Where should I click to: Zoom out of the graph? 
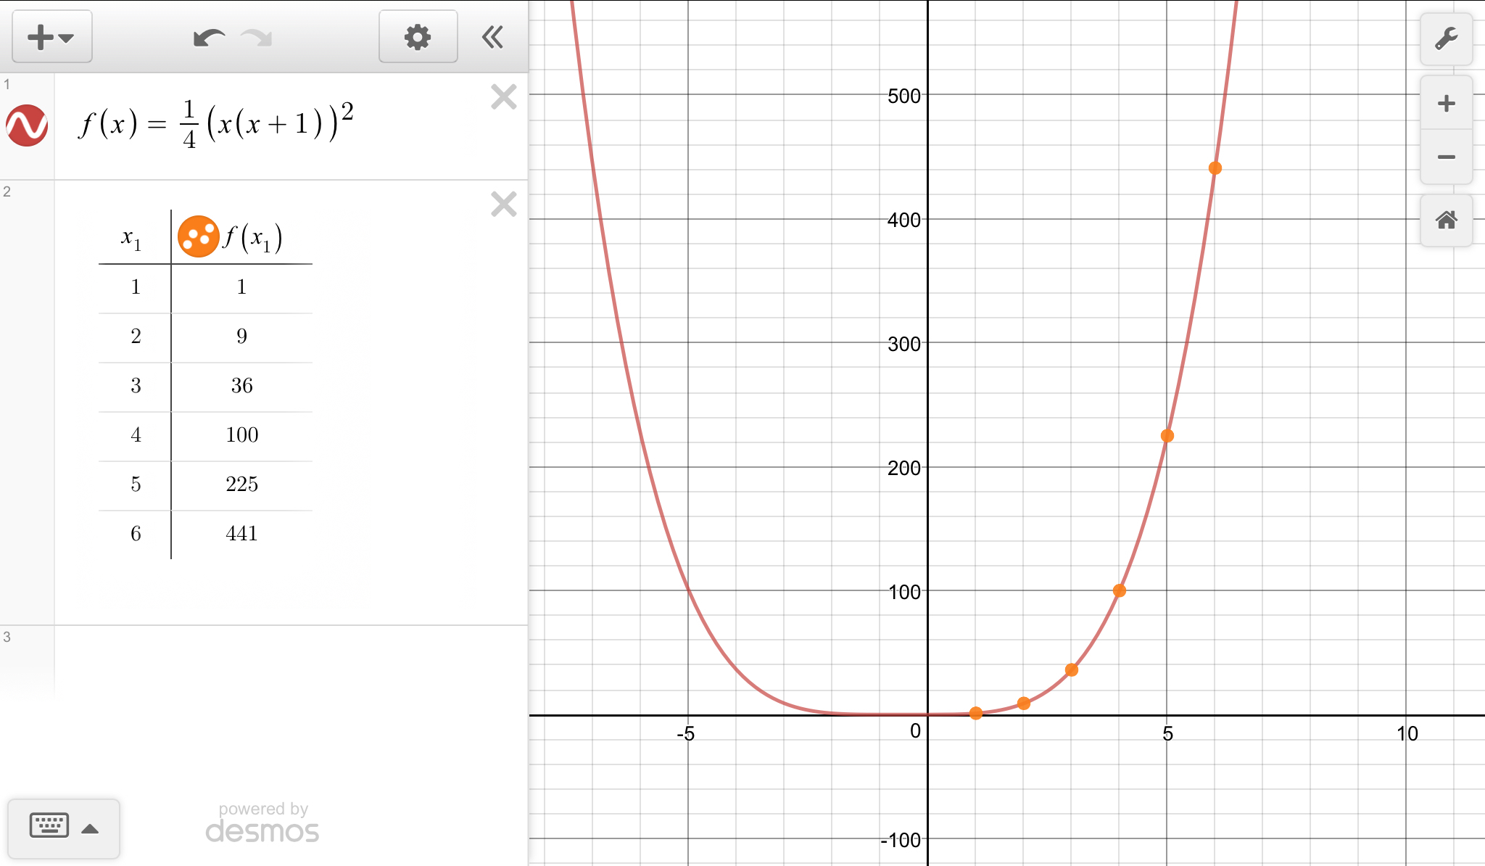click(1446, 157)
